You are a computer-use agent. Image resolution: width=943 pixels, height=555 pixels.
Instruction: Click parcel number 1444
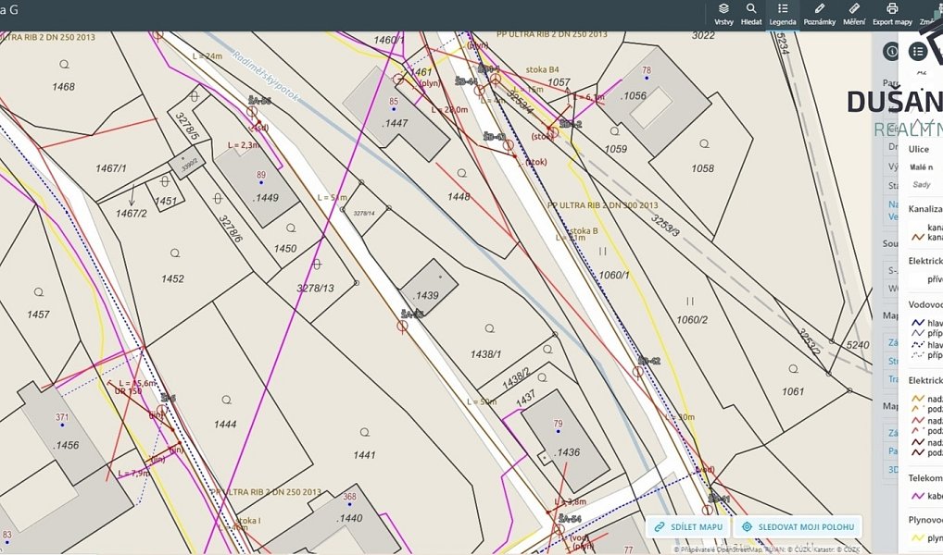point(225,424)
